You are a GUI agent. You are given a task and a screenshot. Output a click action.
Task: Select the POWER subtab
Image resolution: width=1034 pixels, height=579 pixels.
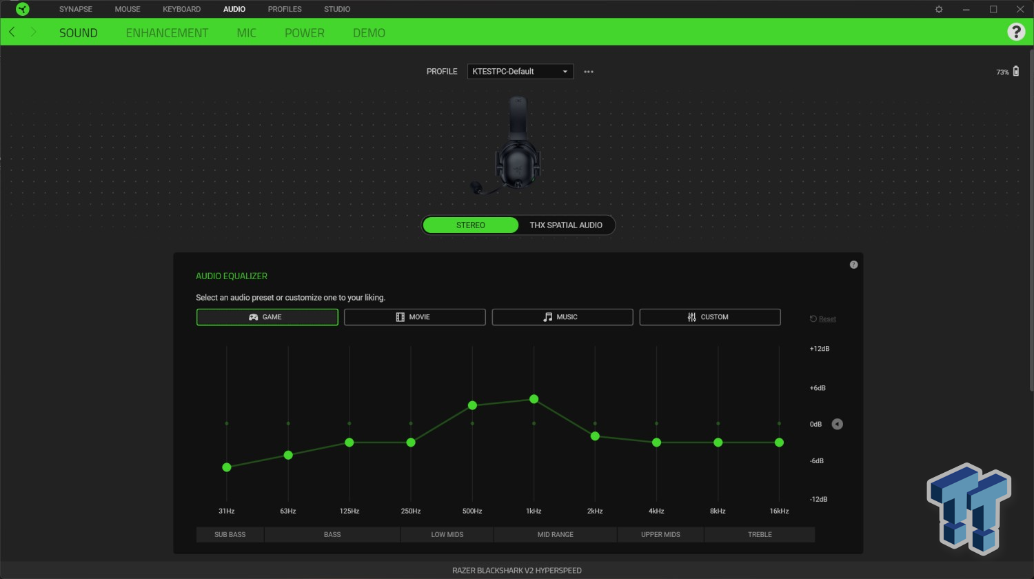pyautogui.click(x=305, y=32)
